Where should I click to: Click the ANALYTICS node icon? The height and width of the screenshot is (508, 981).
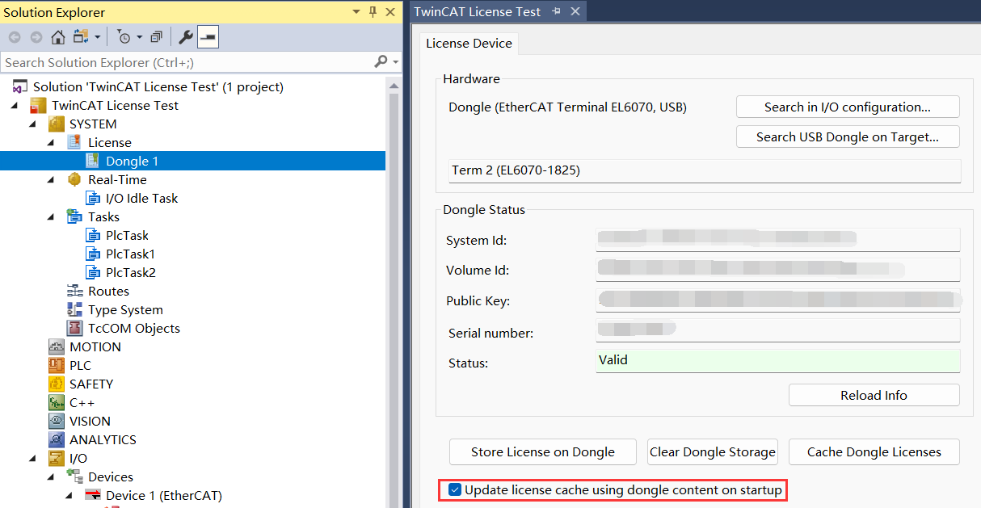click(57, 439)
